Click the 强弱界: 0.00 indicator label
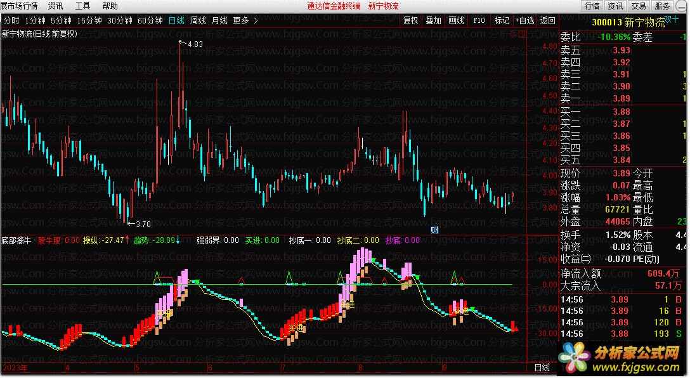 click(218, 240)
